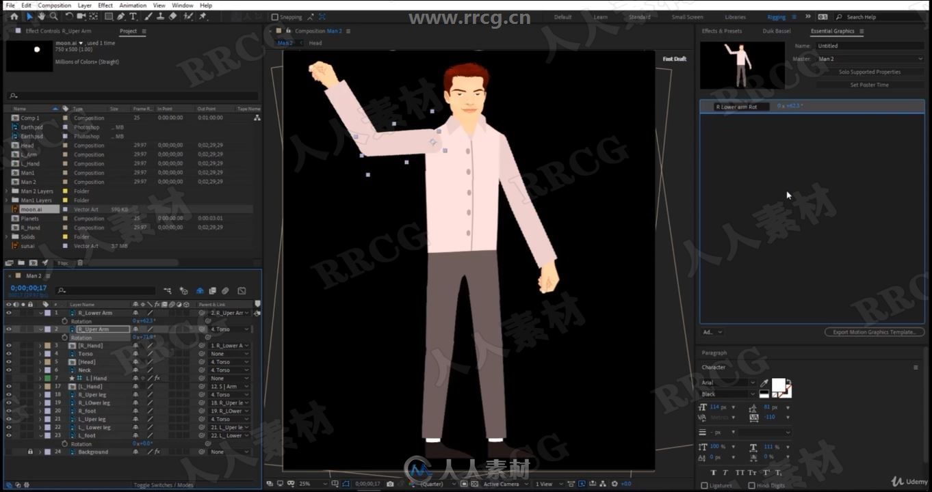Hide the R_foot layer
Viewport: 932px width, 492px height.
(x=9, y=411)
